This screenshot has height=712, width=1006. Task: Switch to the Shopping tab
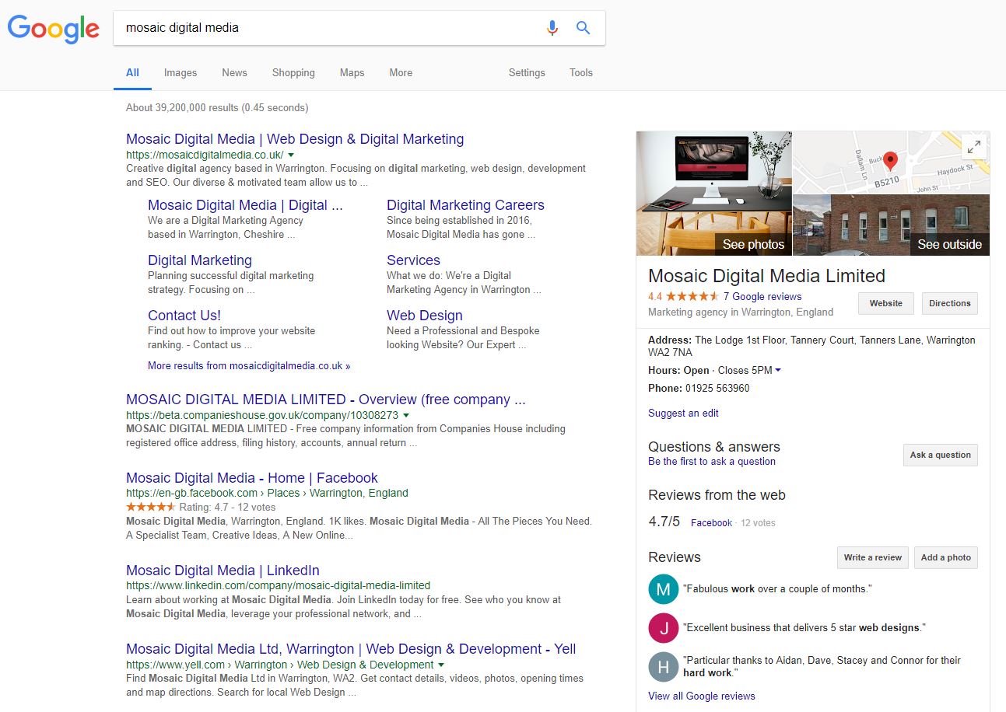pyautogui.click(x=293, y=72)
